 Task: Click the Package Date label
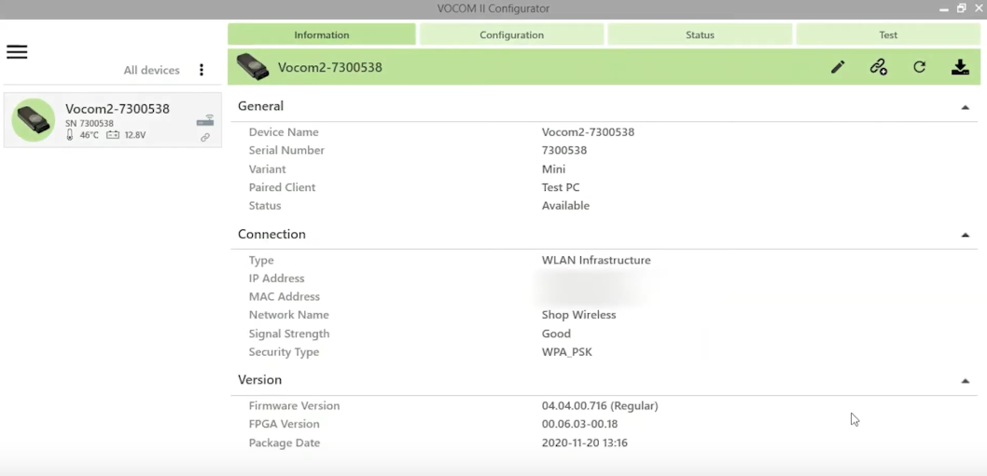285,442
